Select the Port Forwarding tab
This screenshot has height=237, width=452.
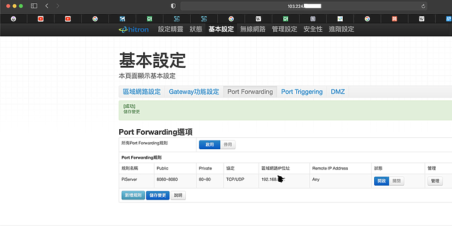(x=250, y=92)
